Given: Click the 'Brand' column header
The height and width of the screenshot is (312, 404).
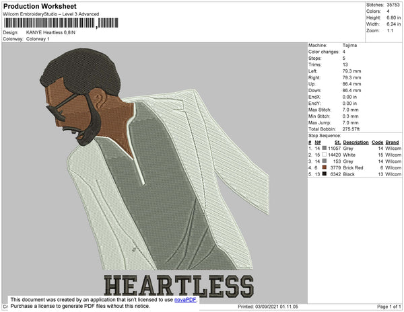Looking at the screenshot, I should tap(392, 143).
